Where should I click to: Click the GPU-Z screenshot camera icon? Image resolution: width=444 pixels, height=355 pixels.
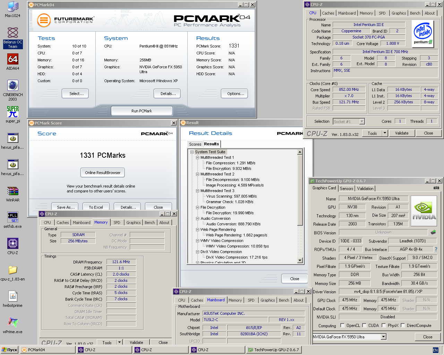(x=436, y=188)
